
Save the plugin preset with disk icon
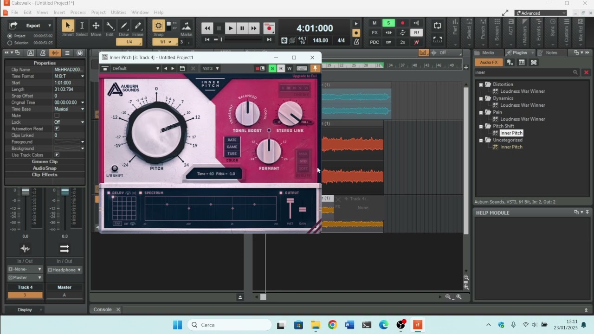pos(182,69)
